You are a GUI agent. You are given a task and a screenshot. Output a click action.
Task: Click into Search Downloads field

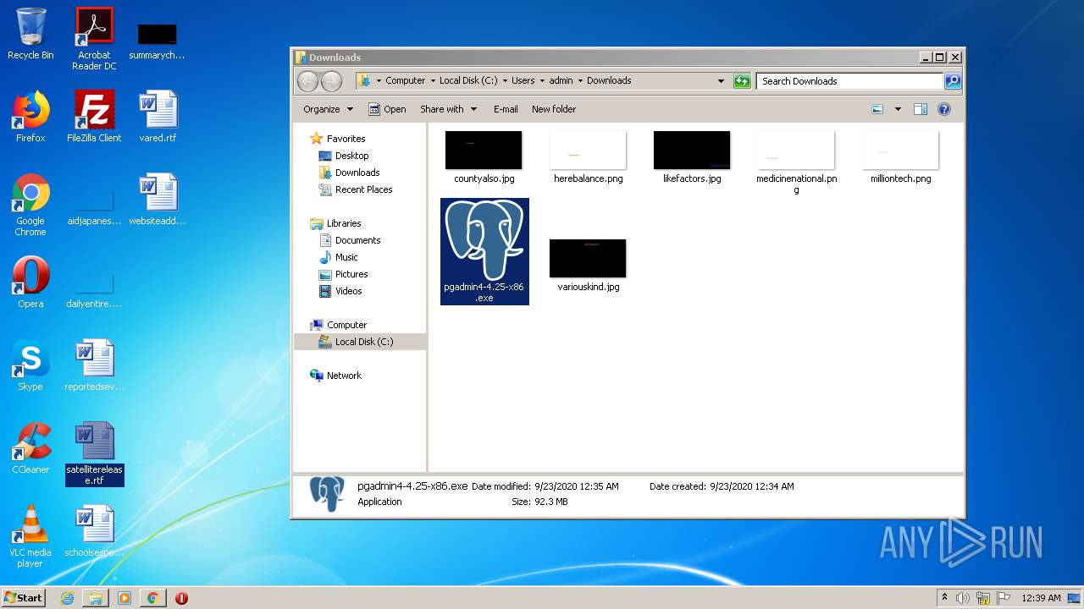(849, 81)
